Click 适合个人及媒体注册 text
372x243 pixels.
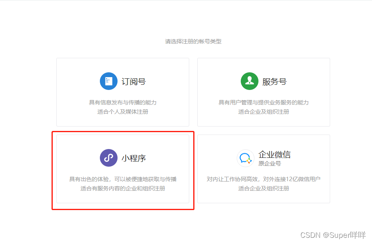(x=123, y=112)
